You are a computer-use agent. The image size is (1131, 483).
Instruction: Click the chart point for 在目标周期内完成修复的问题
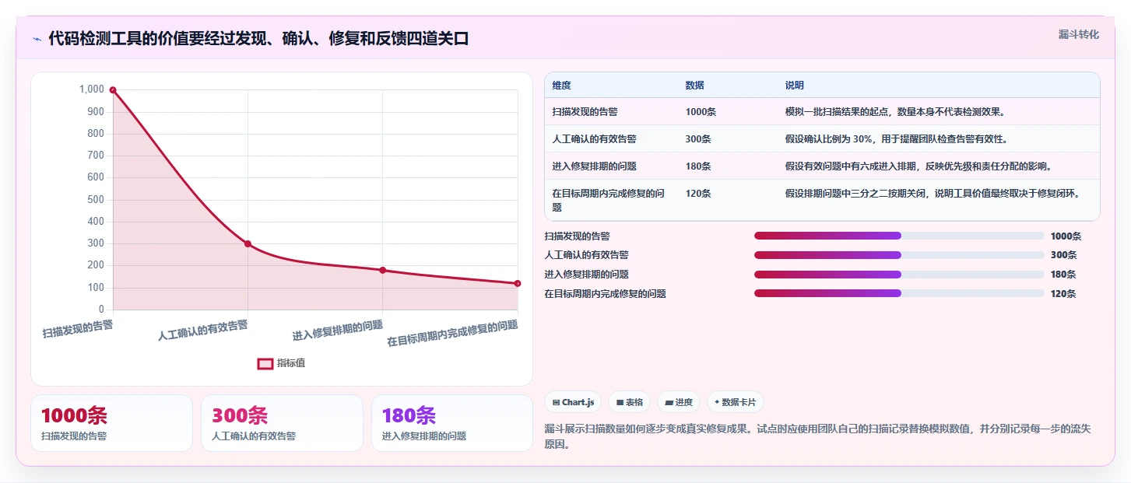[517, 283]
